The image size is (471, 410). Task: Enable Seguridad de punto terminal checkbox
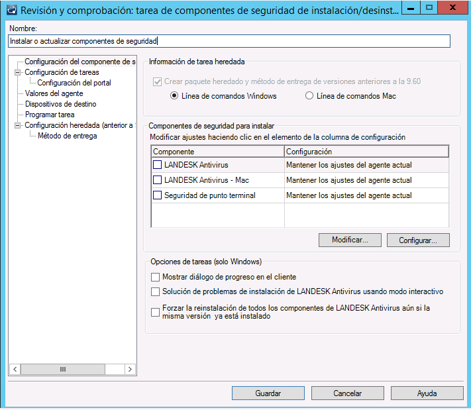pyautogui.click(x=158, y=195)
